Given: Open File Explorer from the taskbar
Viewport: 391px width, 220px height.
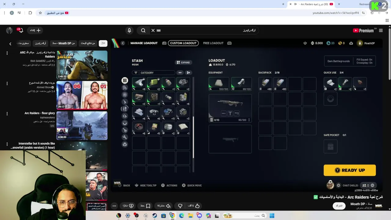Looking at the screenshot, I should pos(190,216).
